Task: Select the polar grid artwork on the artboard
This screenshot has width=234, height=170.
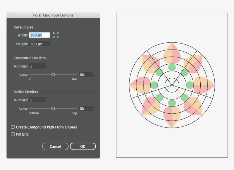Action: tap(172, 85)
